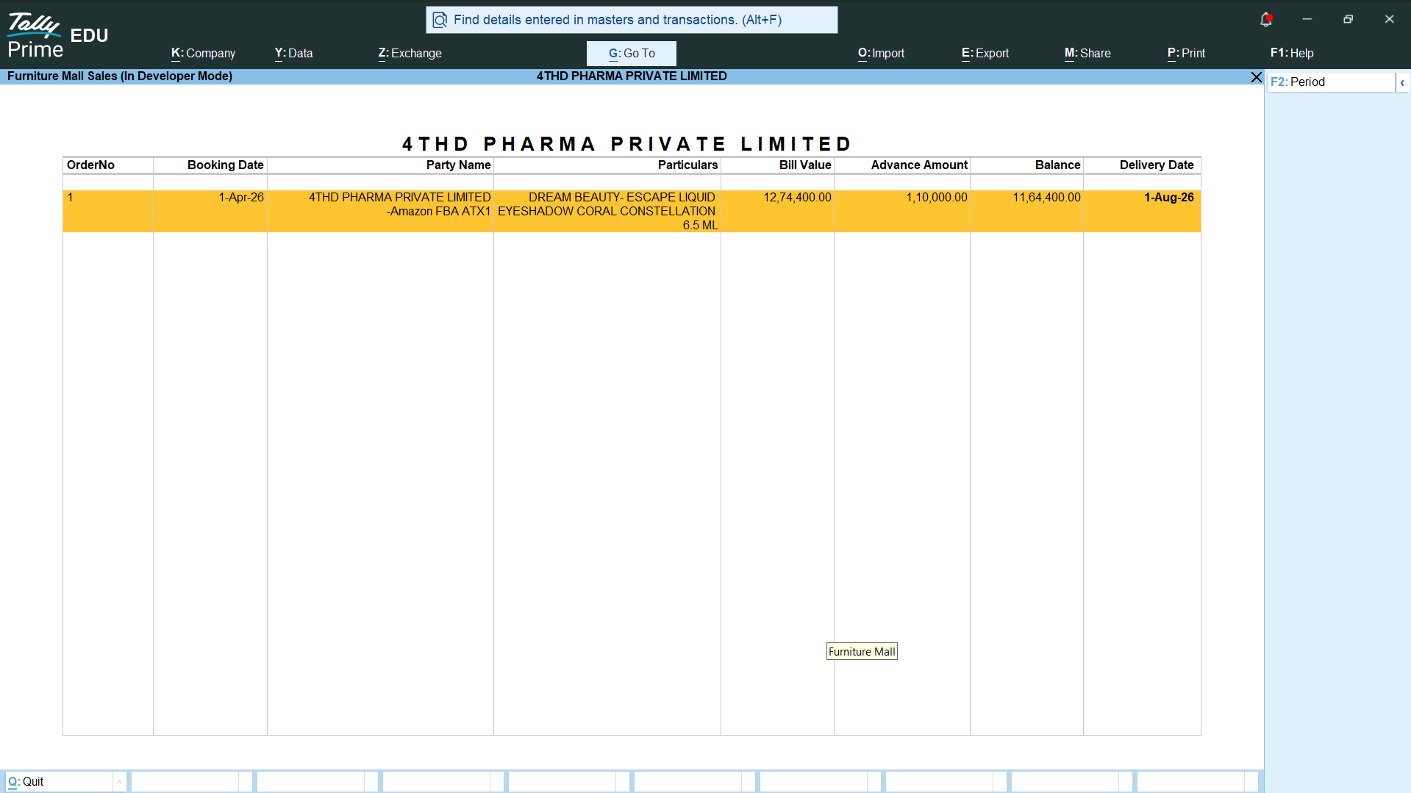This screenshot has width=1411, height=793.
Task: Open the P: Print menu
Action: (x=1186, y=53)
